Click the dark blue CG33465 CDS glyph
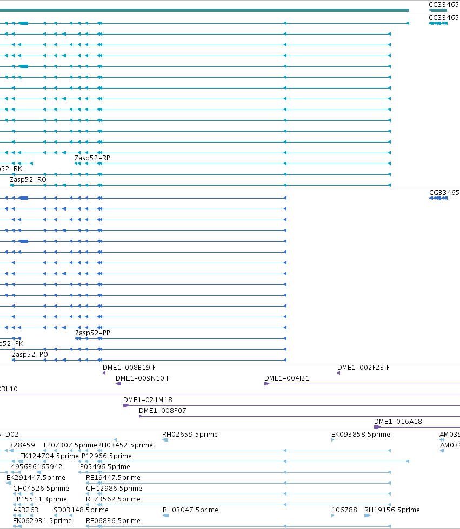The image size is (460, 529). (x=438, y=198)
